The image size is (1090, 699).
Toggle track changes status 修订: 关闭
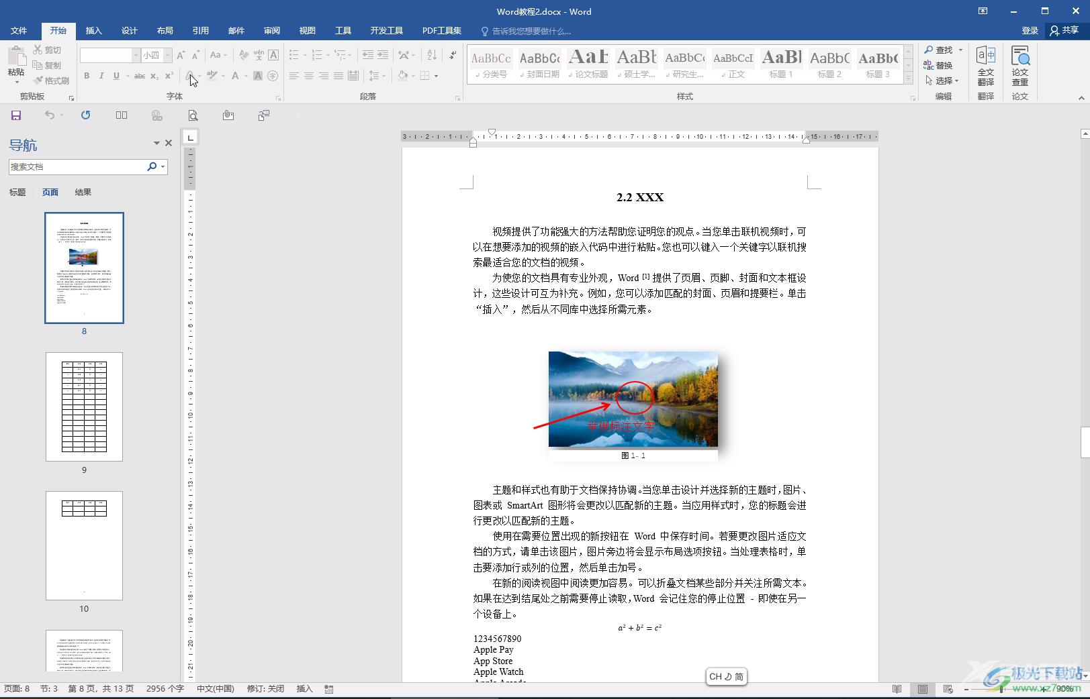click(265, 689)
